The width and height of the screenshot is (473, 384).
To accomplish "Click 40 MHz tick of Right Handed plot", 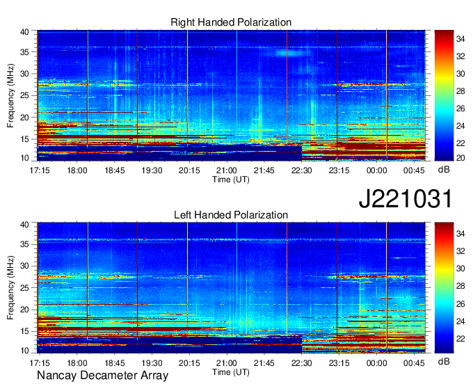I will (x=24, y=32).
